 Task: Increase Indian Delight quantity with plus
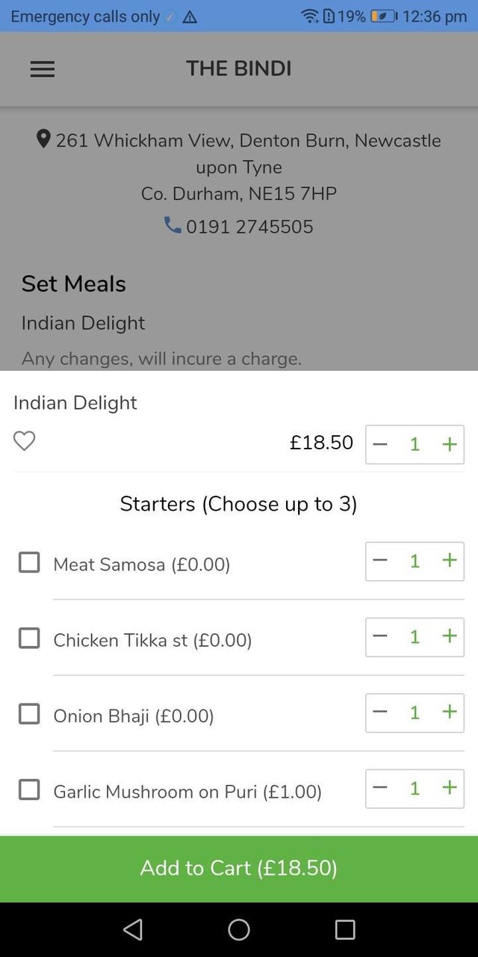[449, 445]
